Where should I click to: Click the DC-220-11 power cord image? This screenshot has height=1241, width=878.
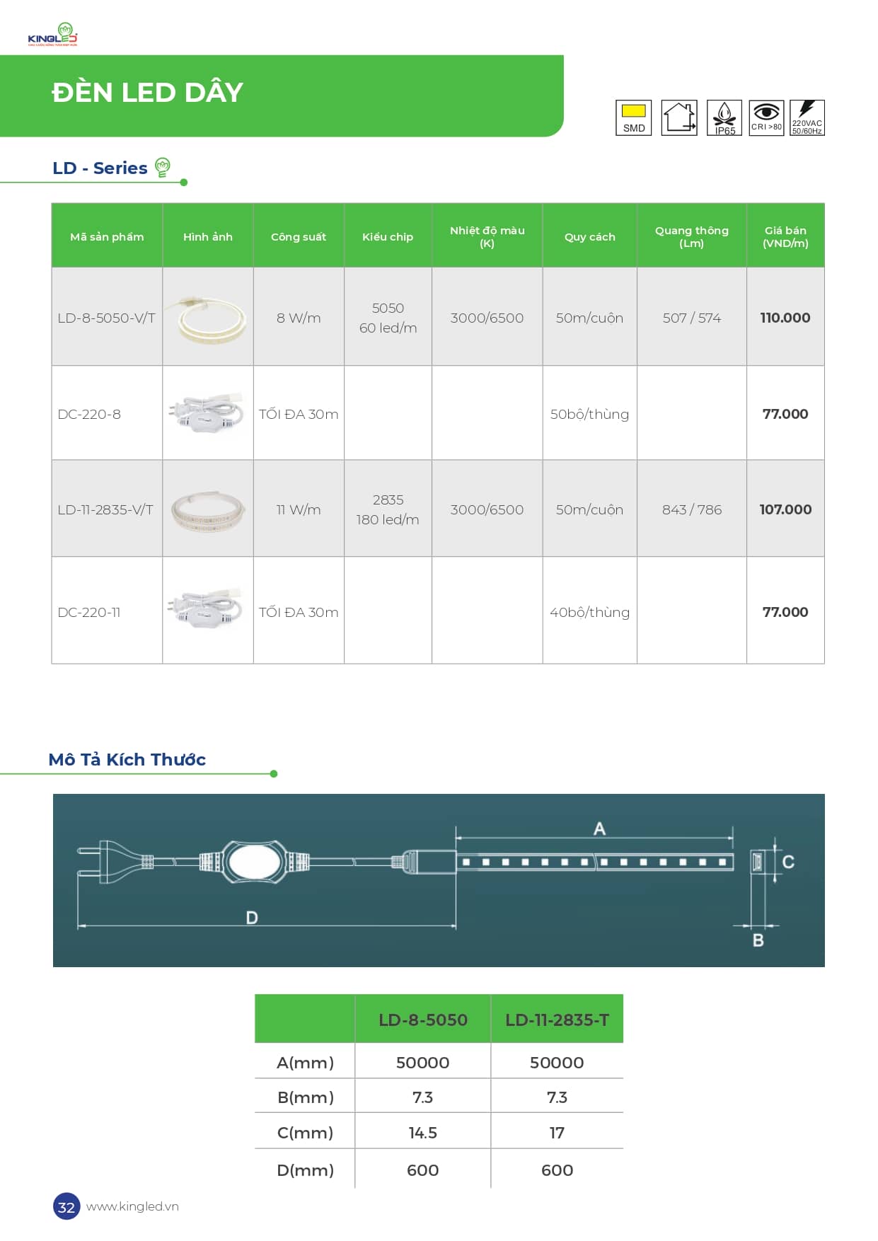(207, 610)
